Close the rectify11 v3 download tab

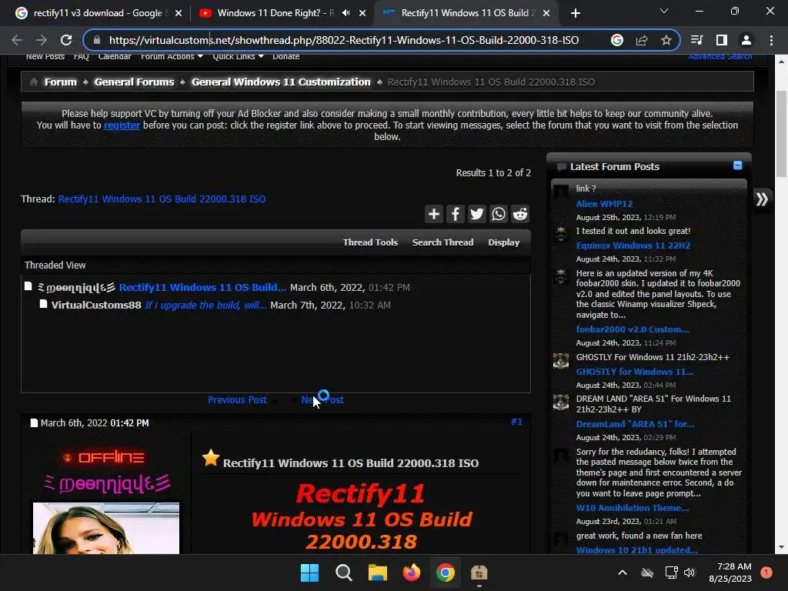click(x=179, y=13)
